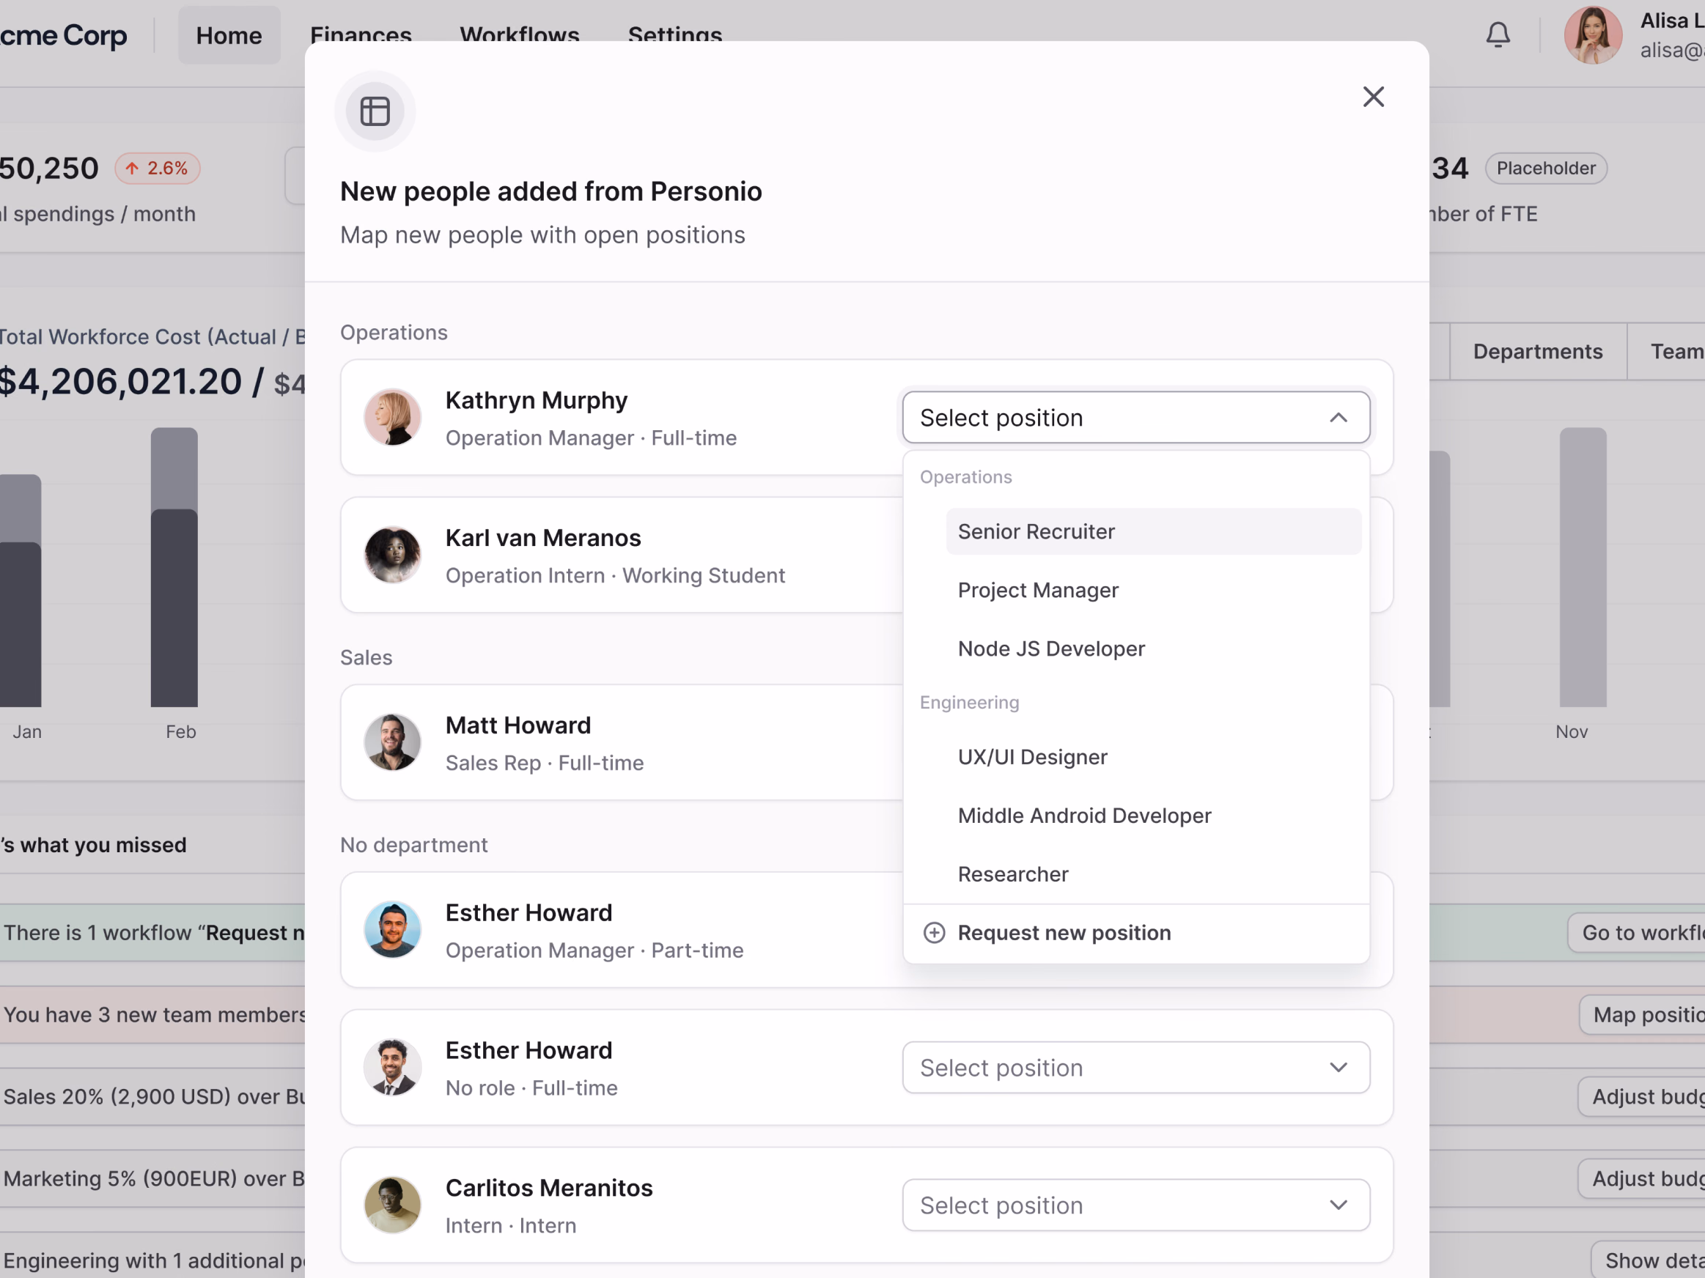Screen dimensions: 1705x1278
Task: Click New people added from Personio heading
Action: (550, 191)
